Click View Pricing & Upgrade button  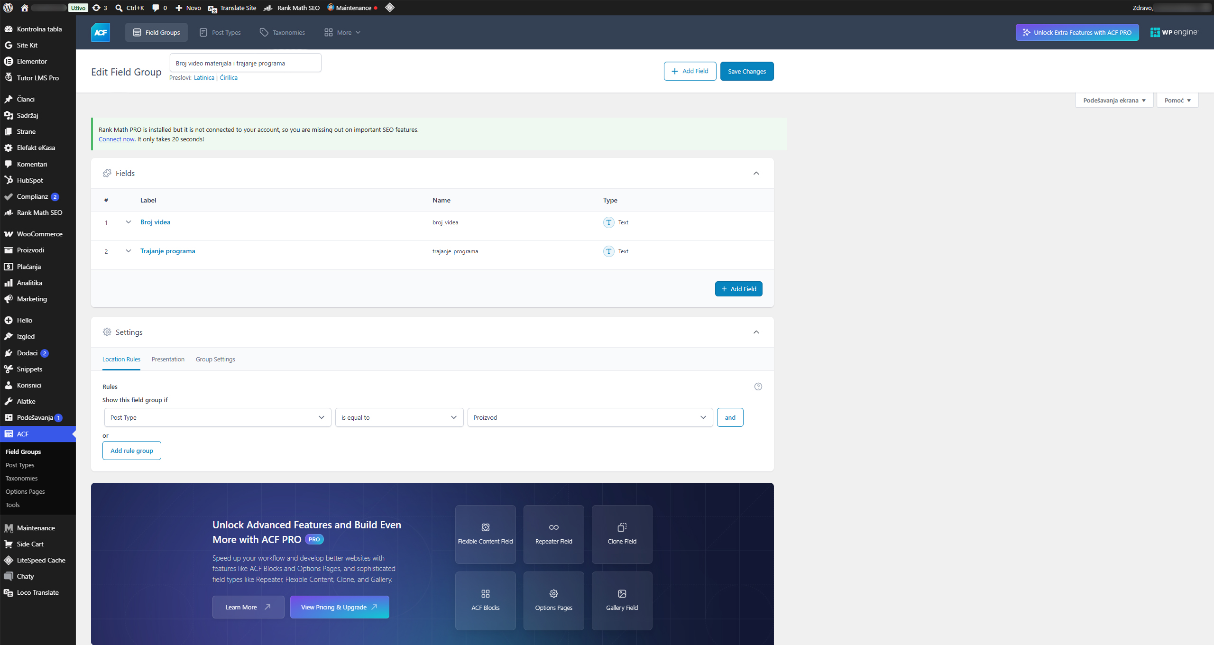[x=340, y=607]
